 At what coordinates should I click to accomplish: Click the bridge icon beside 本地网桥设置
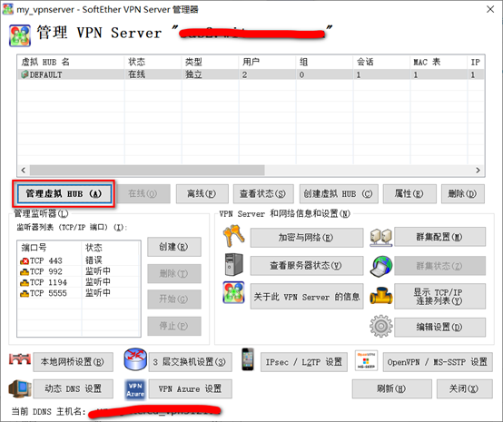(x=20, y=359)
